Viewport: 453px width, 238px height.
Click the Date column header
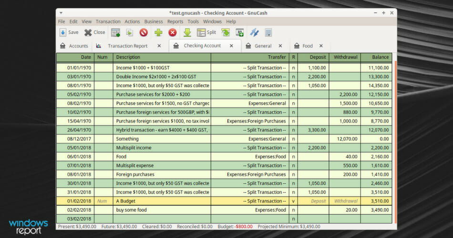(x=75, y=57)
